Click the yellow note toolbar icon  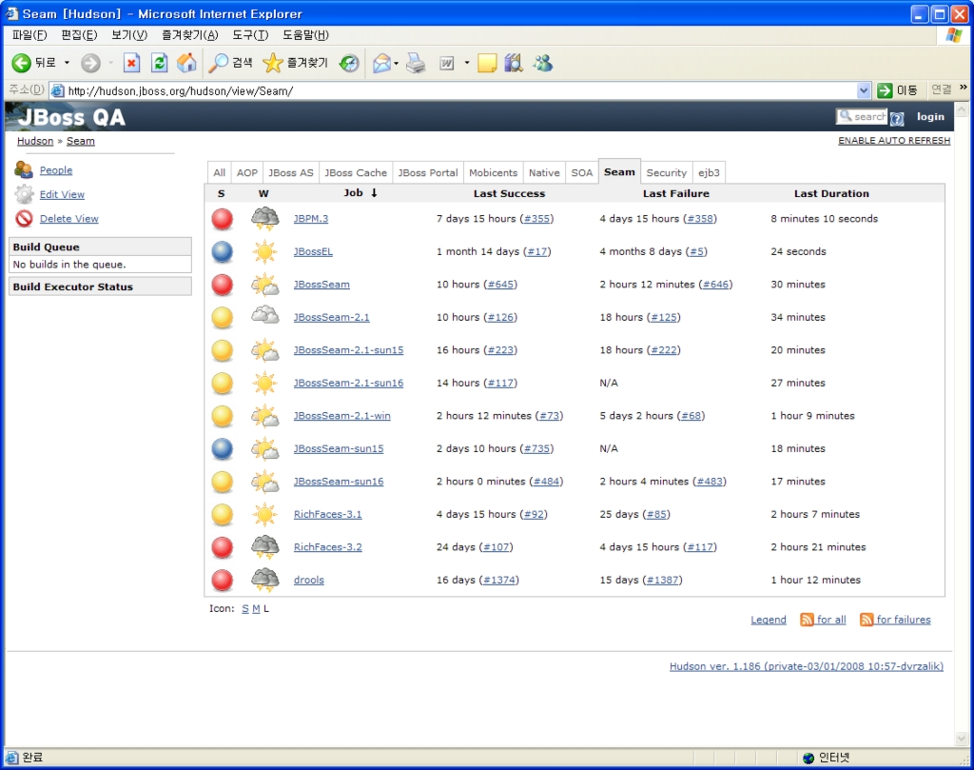pos(487,63)
